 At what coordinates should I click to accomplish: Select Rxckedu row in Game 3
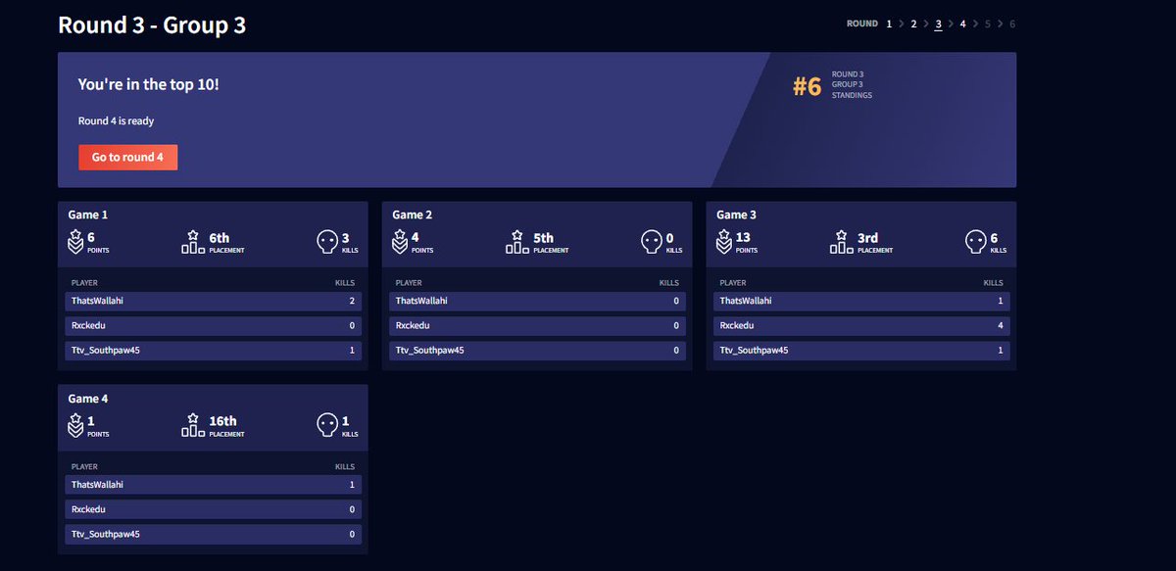[861, 325]
